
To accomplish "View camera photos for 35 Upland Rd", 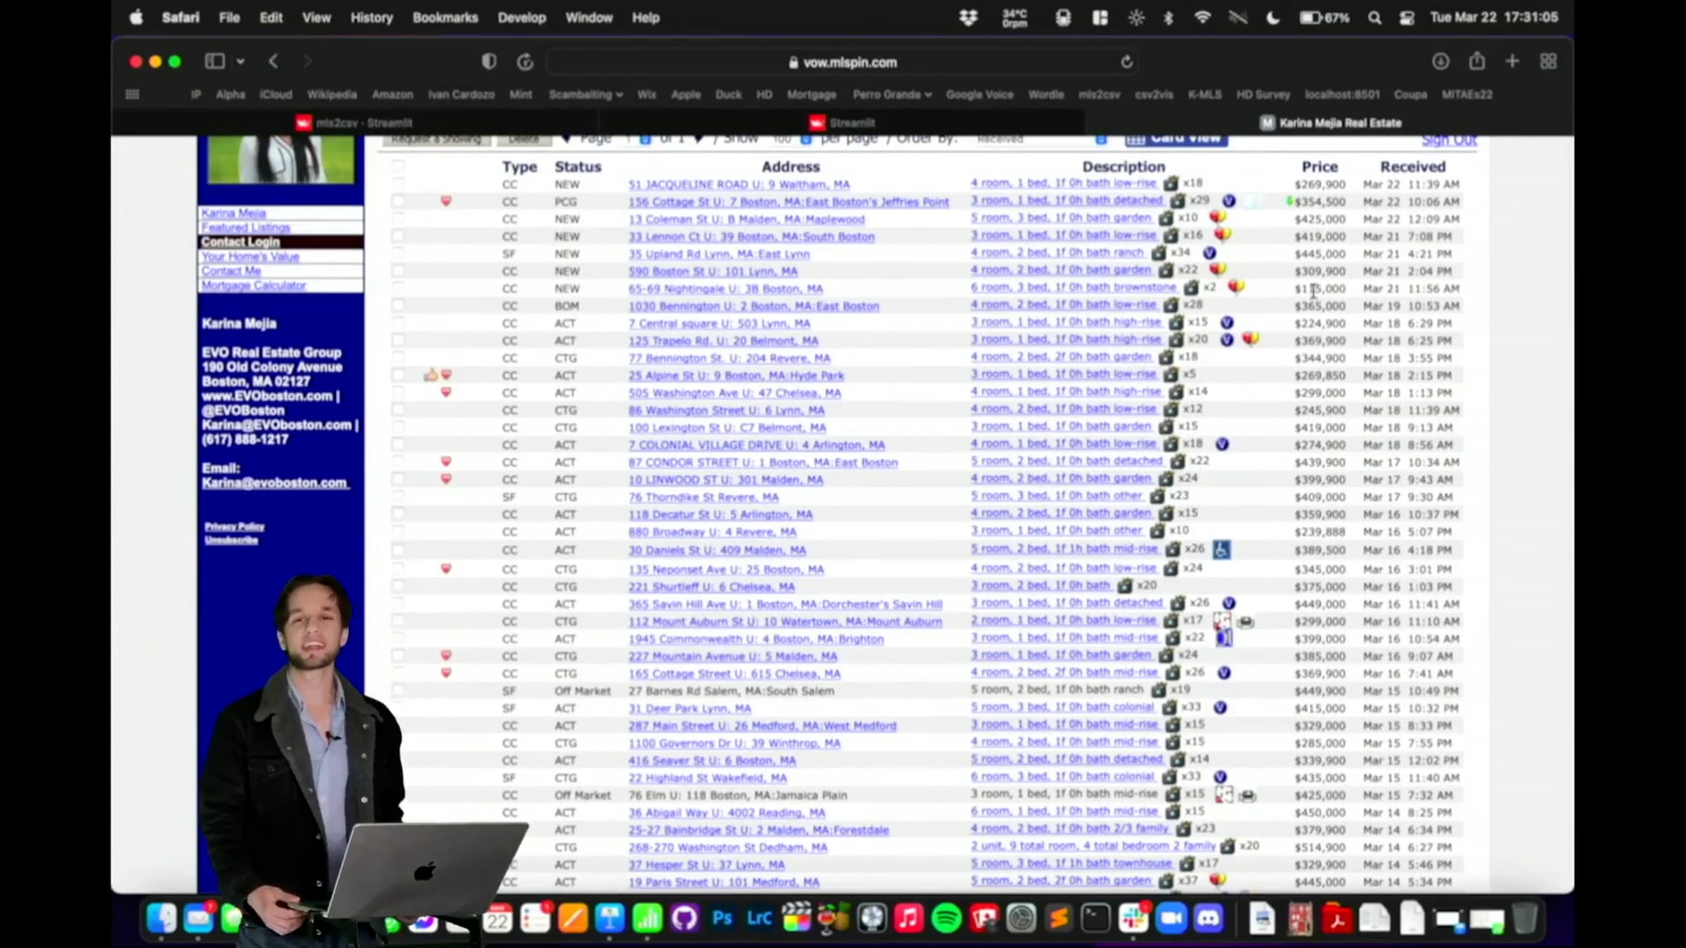I will click(x=1158, y=254).
